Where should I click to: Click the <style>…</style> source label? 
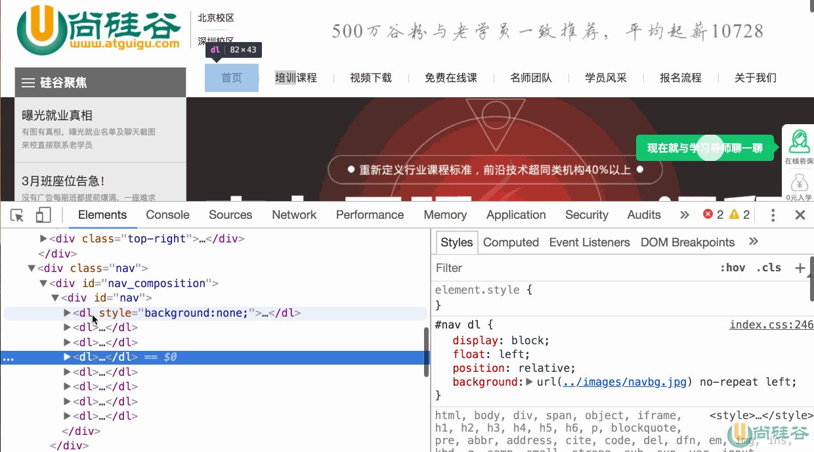(761, 415)
